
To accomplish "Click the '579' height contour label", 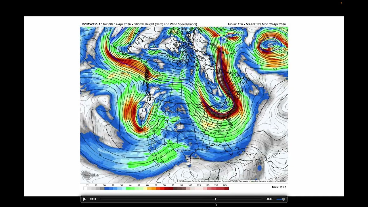I will pos(123,156).
